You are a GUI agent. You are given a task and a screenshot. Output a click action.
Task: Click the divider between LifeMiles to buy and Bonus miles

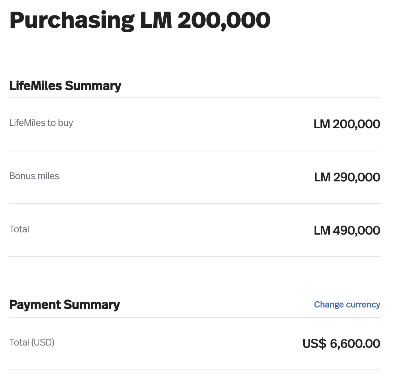[x=195, y=151]
